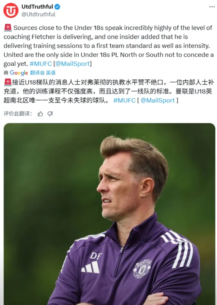Click the #MUFC hashtag in Chinese translation

coord(124,100)
